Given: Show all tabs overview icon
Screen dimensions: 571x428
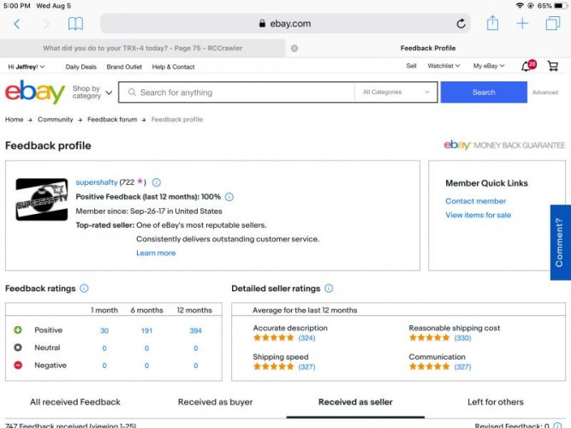Looking at the screenshot, I should coord(553,24).
